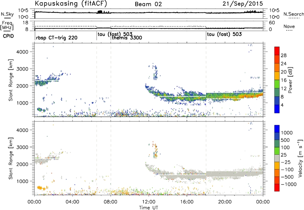Click the gray segment of Velocity color bar

(x=277, y=158)
